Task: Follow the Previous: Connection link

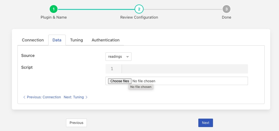Action: pos(44,97)
